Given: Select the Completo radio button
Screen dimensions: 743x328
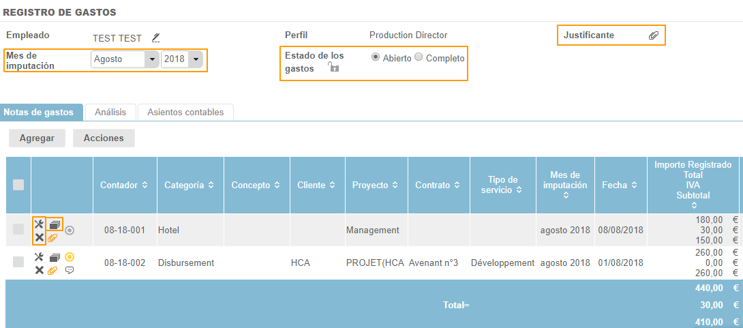Looking at the screenshot, I should point(419,58).
